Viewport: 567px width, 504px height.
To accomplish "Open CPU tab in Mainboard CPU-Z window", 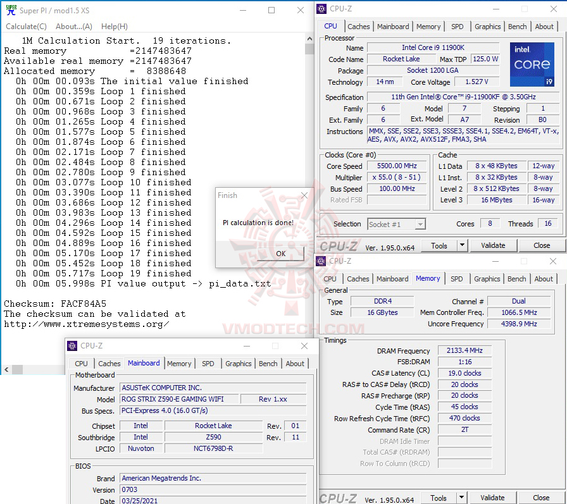I will click(x=81, y=364).
